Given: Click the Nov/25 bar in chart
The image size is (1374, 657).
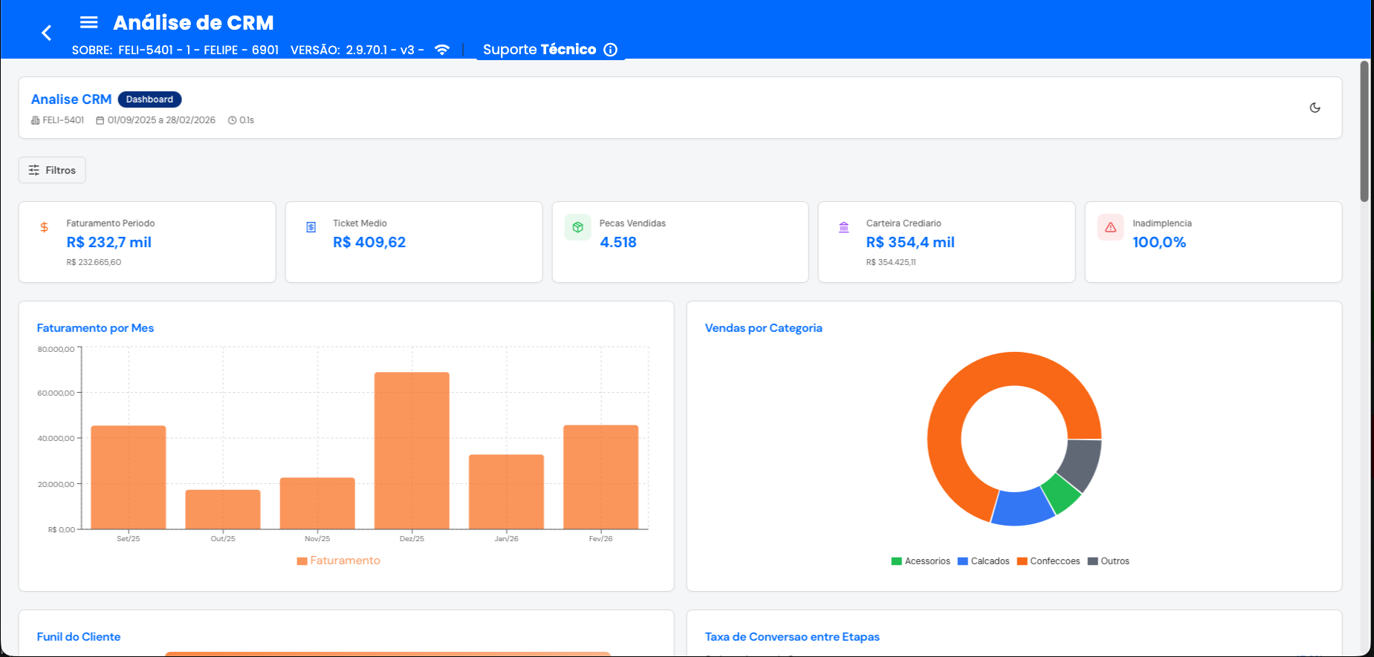Looking at the screenshot, I should [317, 503].
